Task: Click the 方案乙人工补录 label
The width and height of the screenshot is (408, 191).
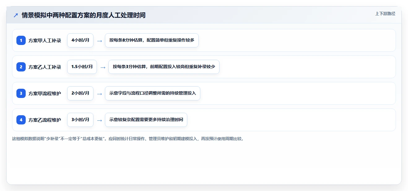Action: click(x=45, y=67)
